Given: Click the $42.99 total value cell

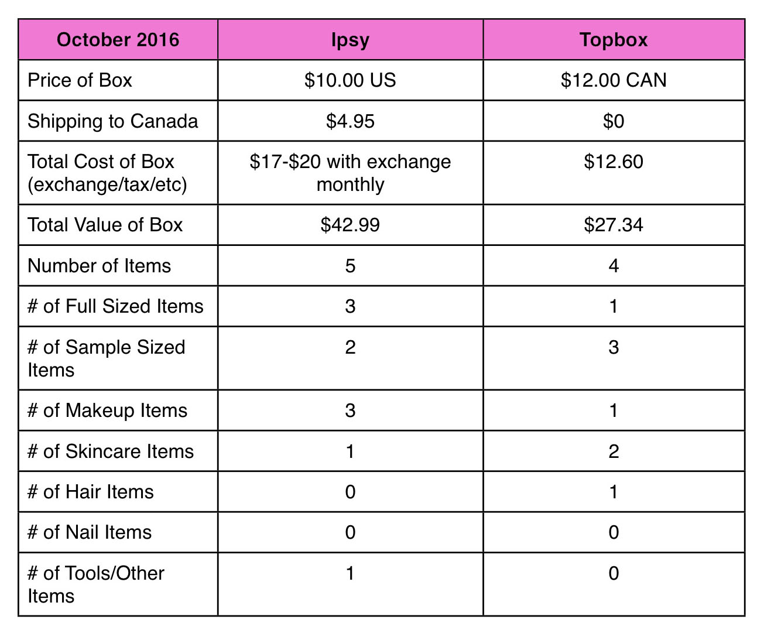Looking at the screenshot, I should click(x=350, y=225).
